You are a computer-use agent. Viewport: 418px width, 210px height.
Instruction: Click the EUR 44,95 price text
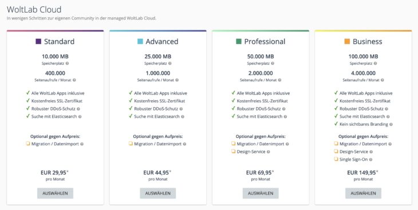point(156,173)
